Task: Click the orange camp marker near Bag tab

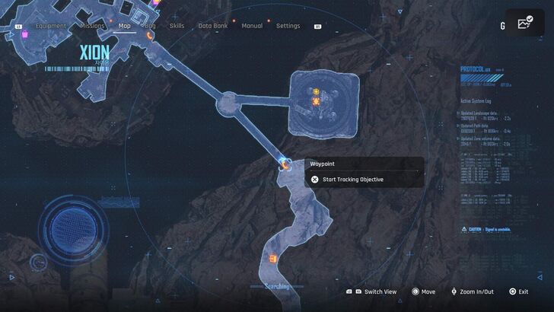Action: click(150, 35)
